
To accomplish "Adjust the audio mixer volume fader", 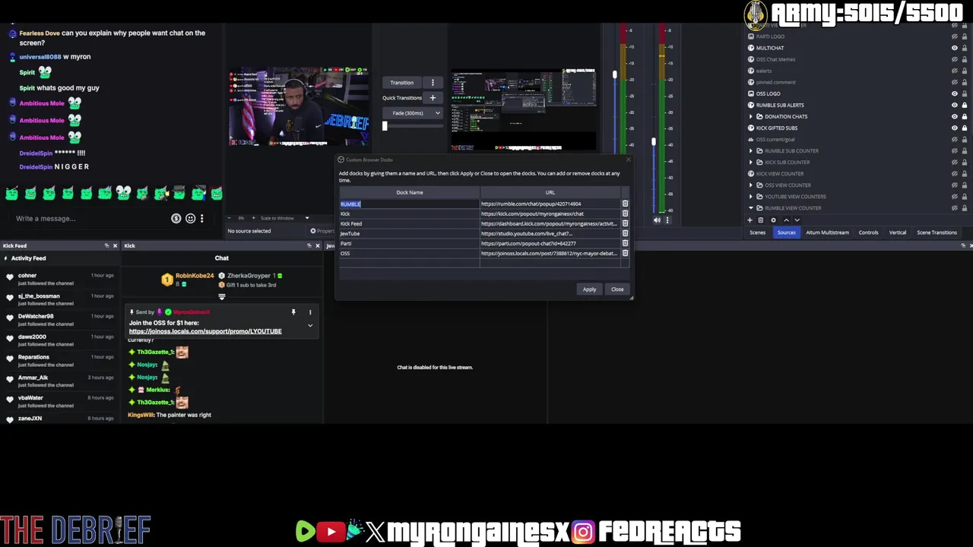I will pyautogui.click(x=653, y=142).
